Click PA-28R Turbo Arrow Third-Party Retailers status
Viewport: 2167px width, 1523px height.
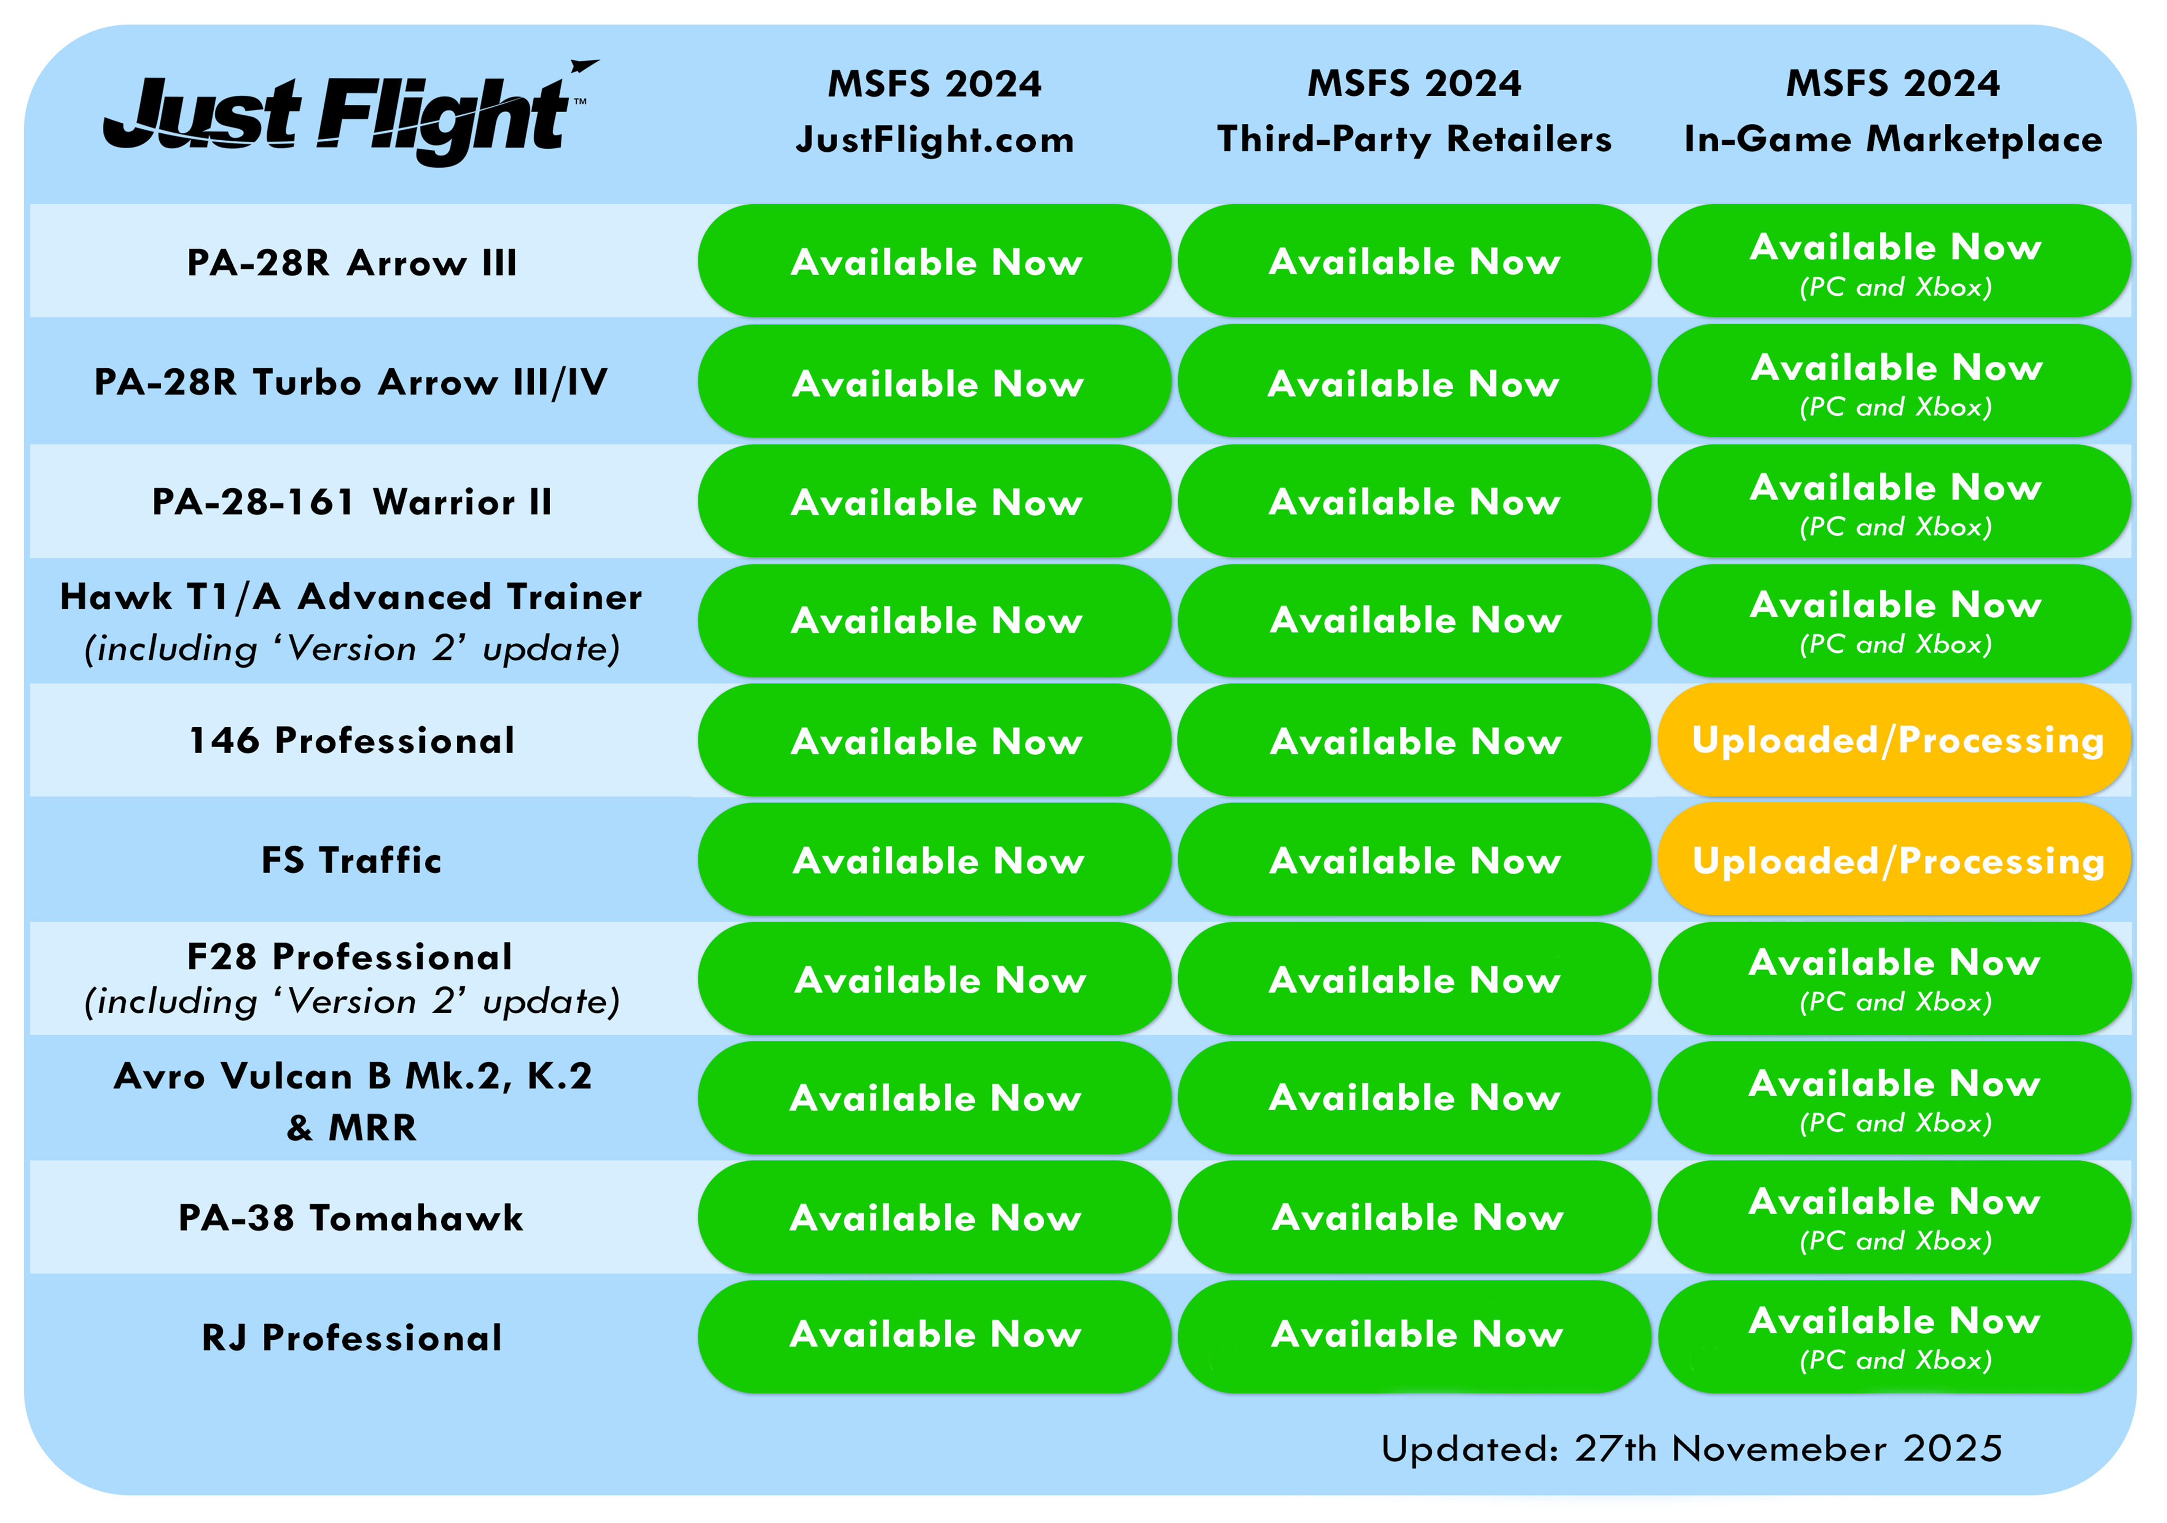point(1414,383)
